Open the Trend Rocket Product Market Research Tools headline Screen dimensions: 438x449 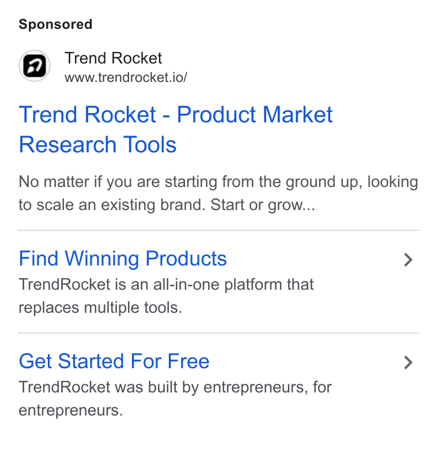click(x=176, y=129)
